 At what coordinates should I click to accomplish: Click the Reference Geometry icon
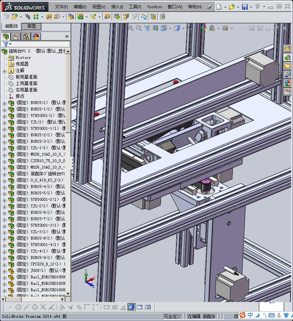click(93, 16)
